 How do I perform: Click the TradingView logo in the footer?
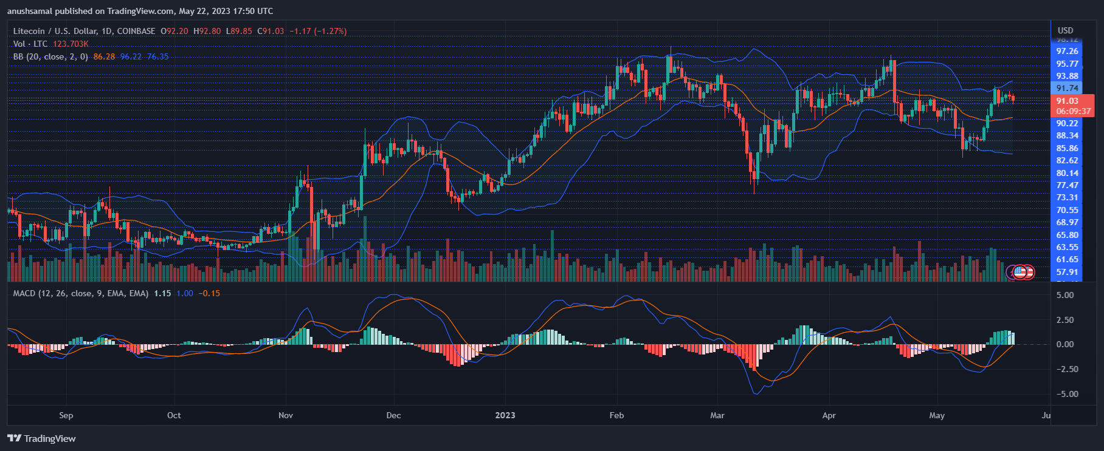pos(41,438)
